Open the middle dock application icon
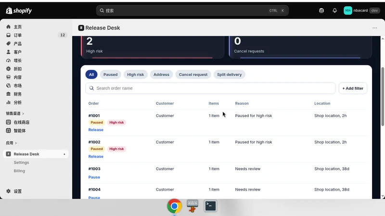Viewport: 385px width, 216px height. [x=192, y=206]
